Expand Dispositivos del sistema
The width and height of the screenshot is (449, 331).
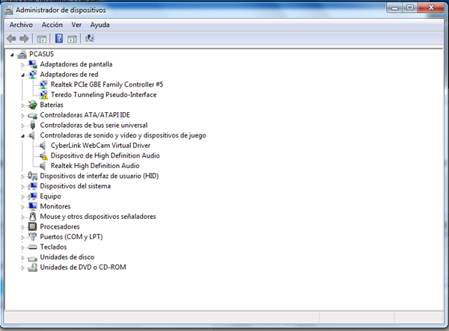22,187
